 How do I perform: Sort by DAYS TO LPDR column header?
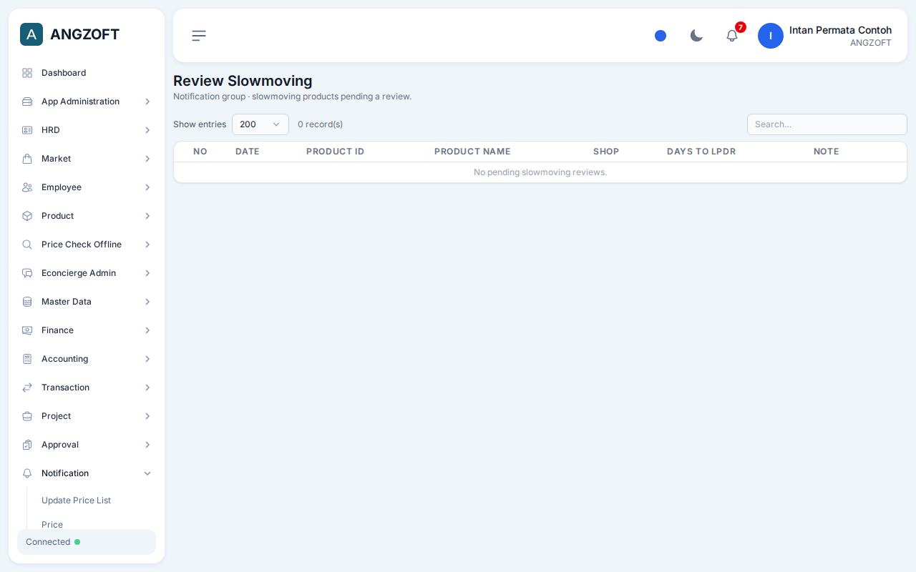click(701, 152)
